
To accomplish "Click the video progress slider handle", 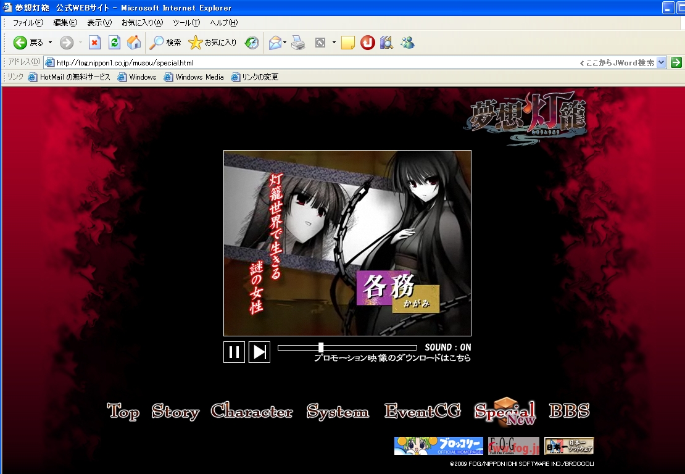I will [x=321, y=347].
